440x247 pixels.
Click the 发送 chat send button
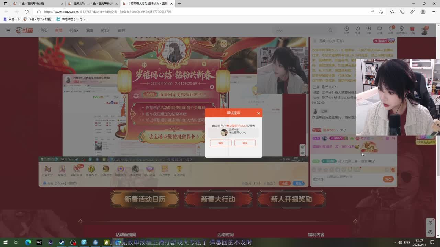click(388, 179)
